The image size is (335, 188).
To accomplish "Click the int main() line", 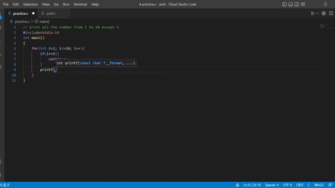I will tap(33, 38).
